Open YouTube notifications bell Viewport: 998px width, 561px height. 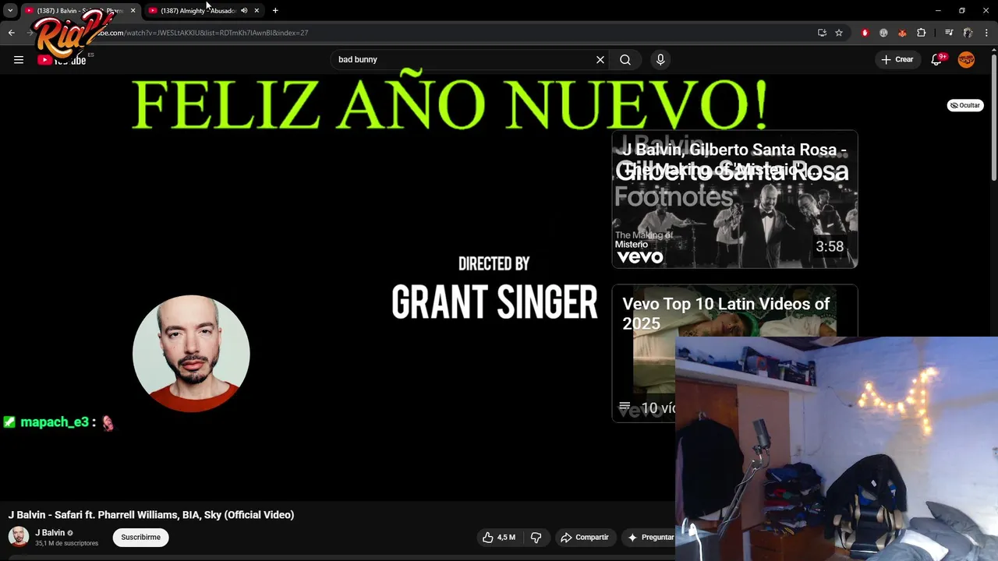coord(937,59)
